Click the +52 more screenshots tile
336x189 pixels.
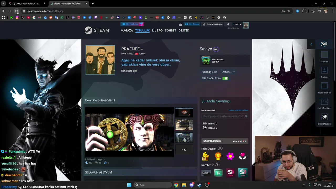click(184, 150)
